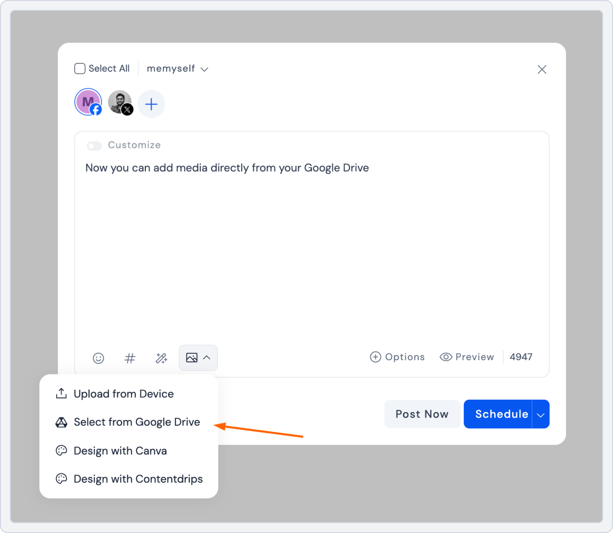Open the emoji picker icon

[x=98, y=358]
